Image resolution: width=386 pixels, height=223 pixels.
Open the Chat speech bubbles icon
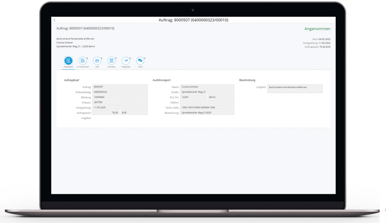(140, 61)
